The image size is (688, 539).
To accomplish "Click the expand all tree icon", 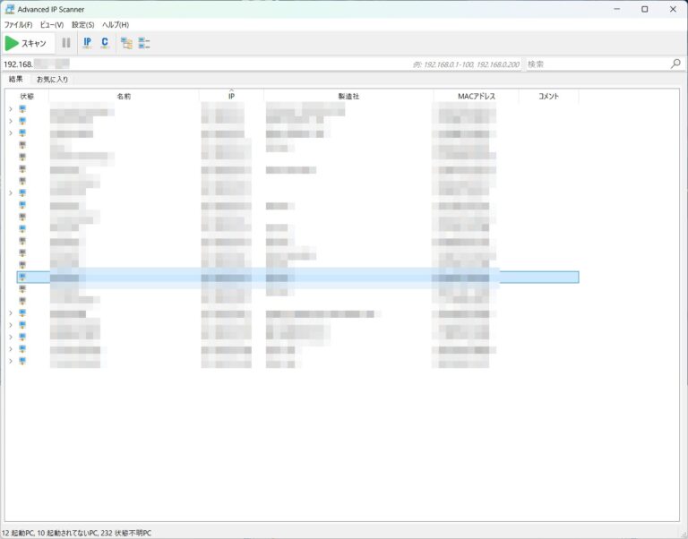I will click(126, 43).
